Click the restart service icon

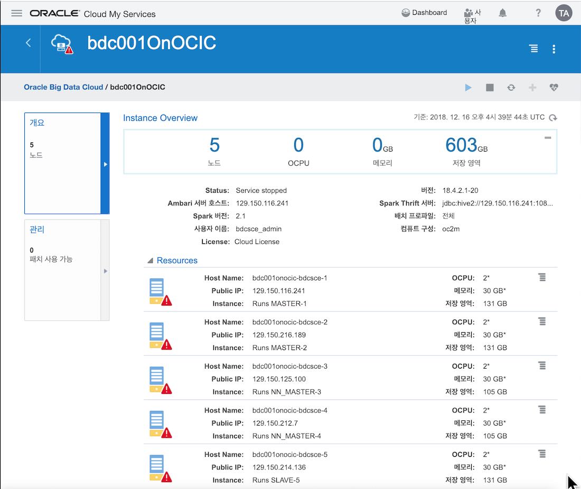point(511,88)
